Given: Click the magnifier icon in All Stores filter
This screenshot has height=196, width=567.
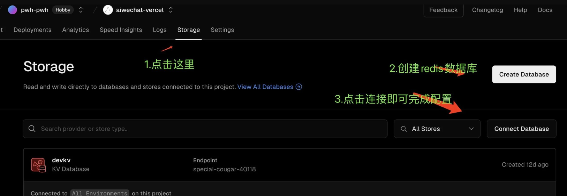Looking at the screenshot, I should coord(404,129).
